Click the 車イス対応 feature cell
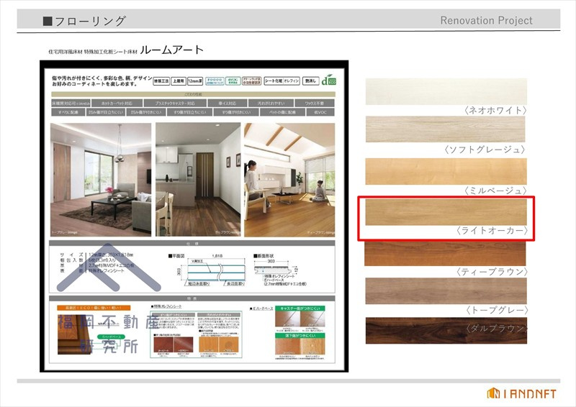This screenshot has height=407, width=576. coord(227,104)
